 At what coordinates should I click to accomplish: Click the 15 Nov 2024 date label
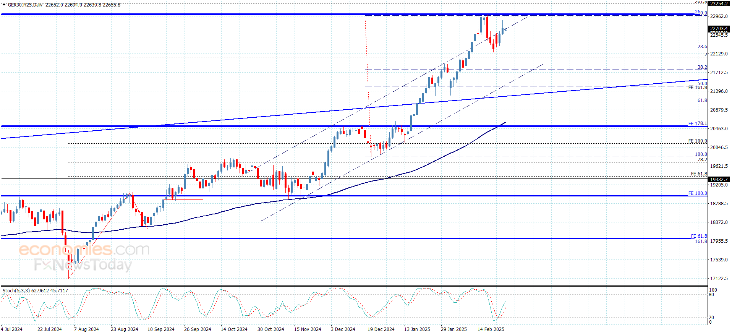[308, 329]
